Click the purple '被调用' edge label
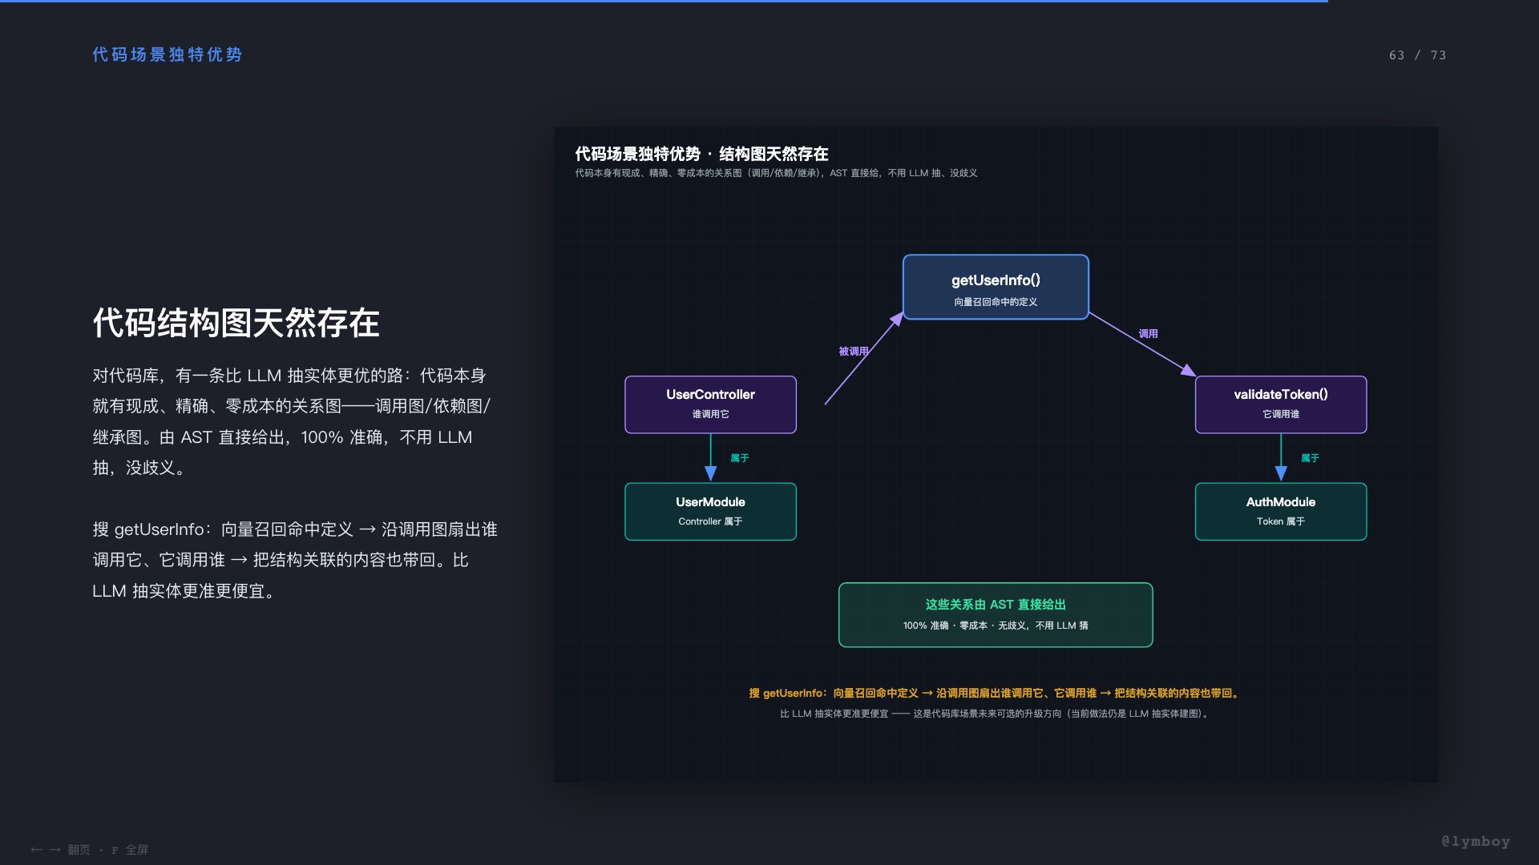 point(854,351)
